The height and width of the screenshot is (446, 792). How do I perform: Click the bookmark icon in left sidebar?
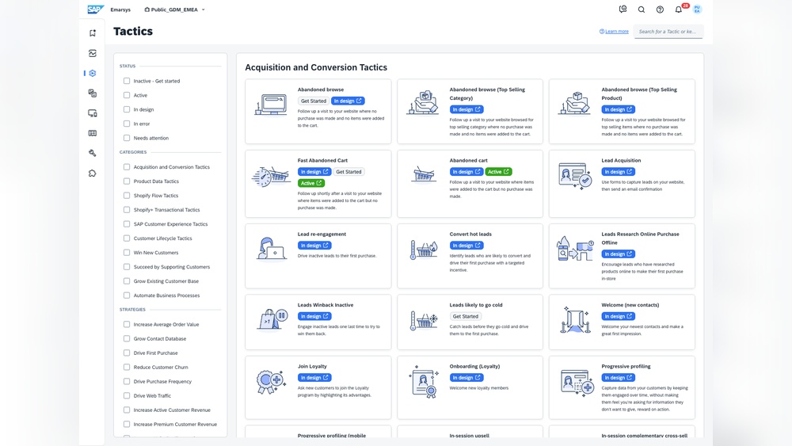pyautogui.click(x=93, y=33)
